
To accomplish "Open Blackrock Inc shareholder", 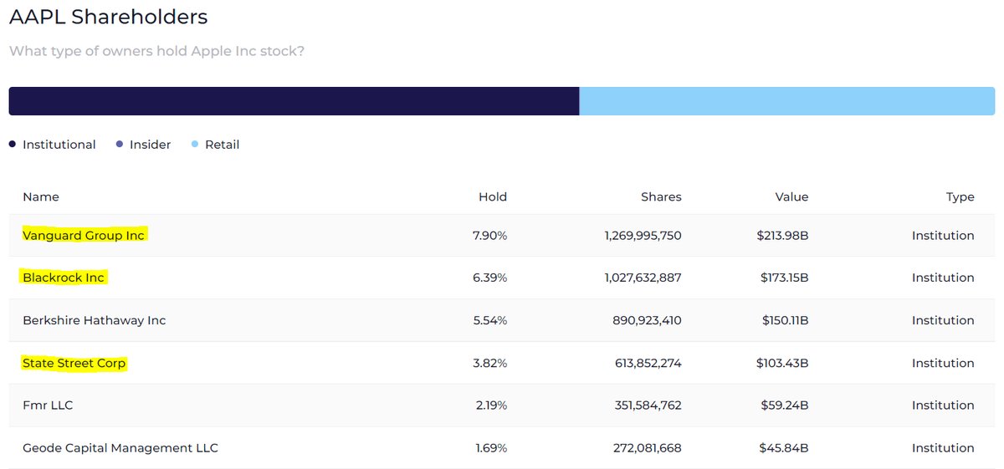I will tap(64, 278).
